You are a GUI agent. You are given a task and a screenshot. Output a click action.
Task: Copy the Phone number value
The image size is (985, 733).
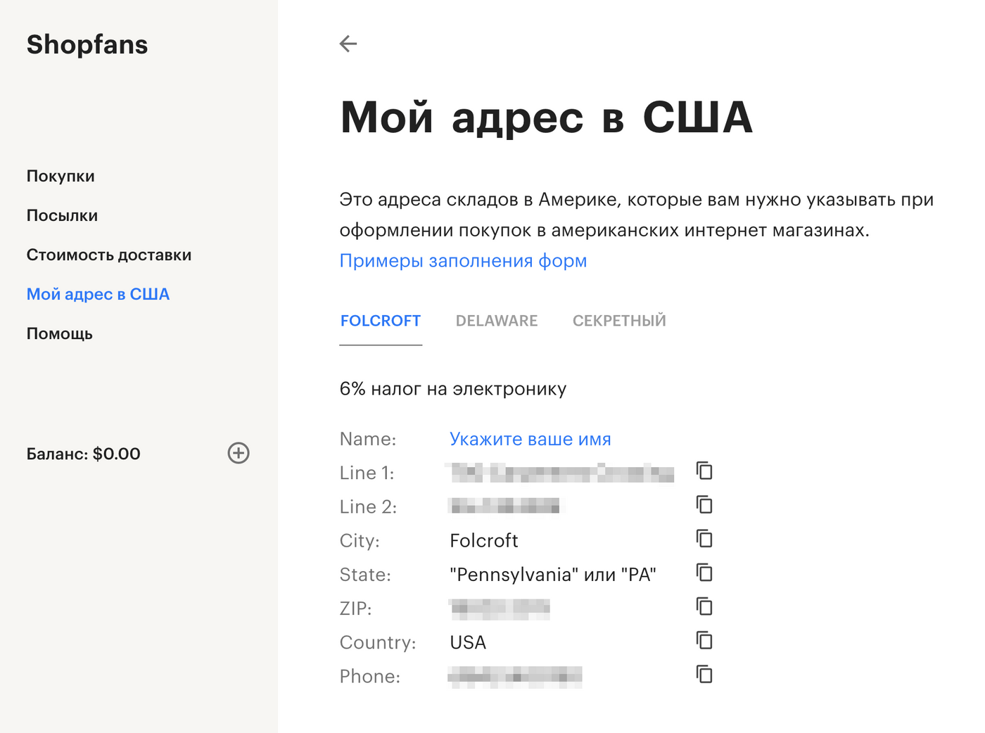pyautogui.click(x=704, y=674)
